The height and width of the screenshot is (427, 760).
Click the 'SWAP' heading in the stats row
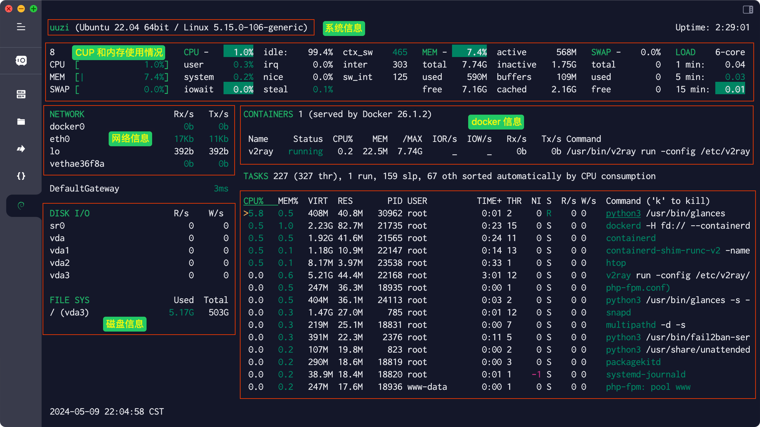pos(601,52)
